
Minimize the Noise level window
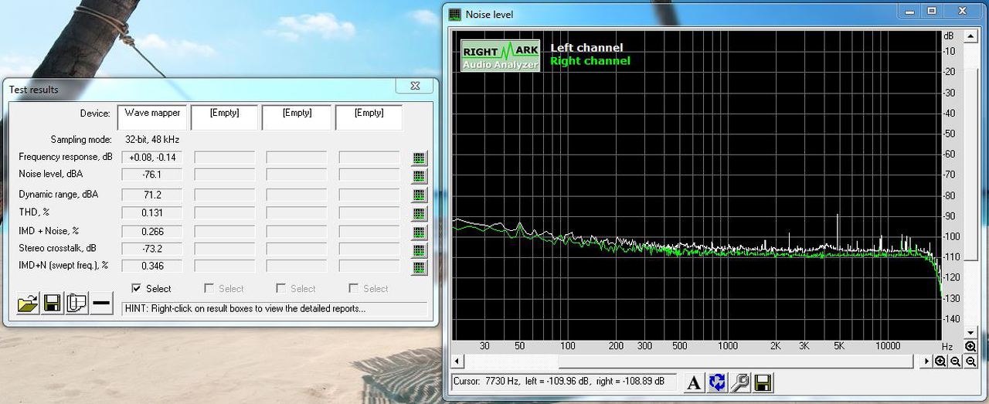point(910,10)
